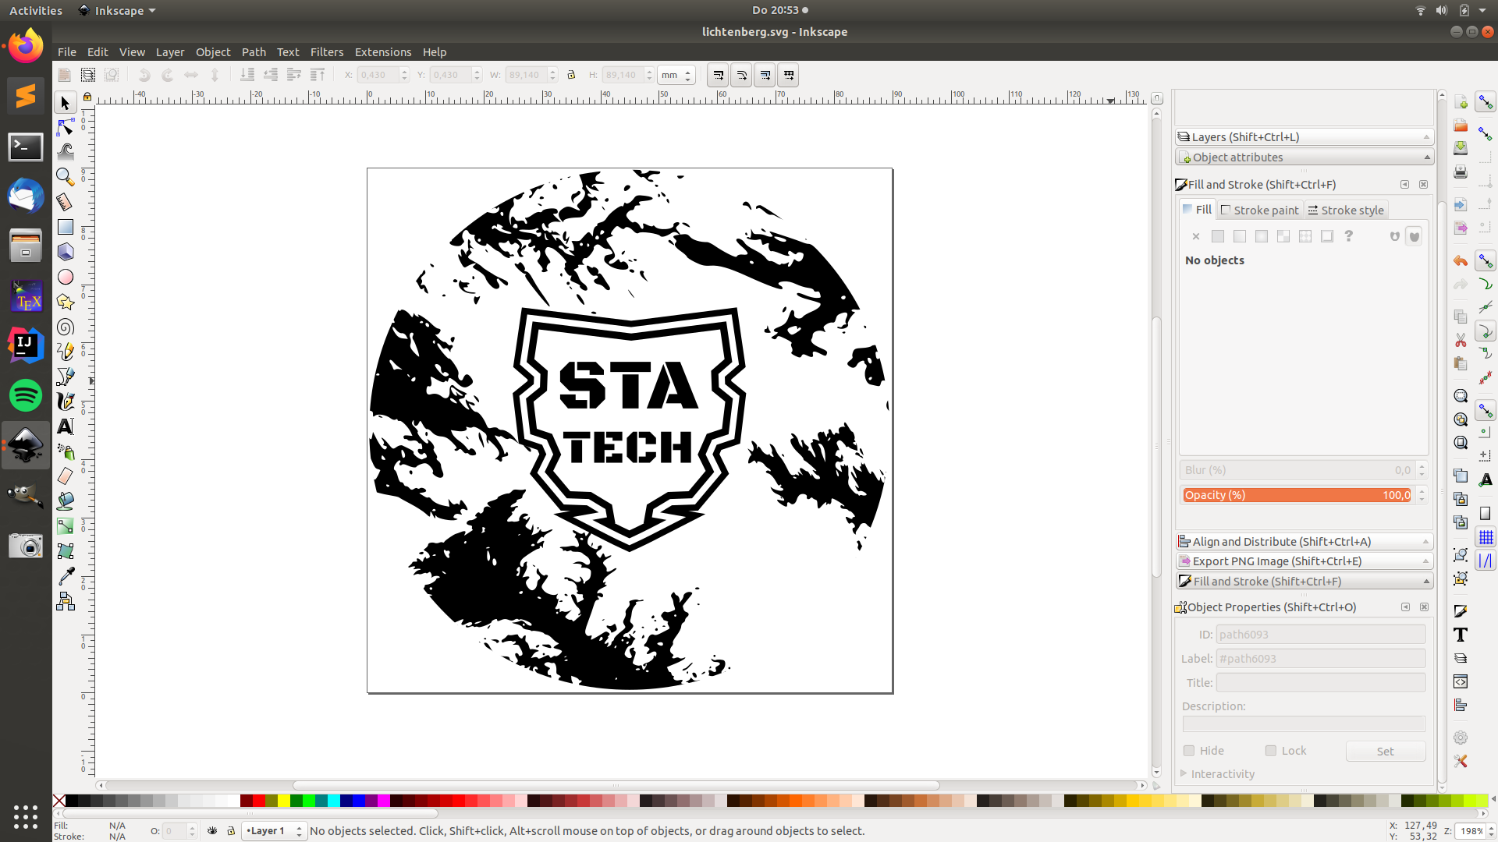Toggle the width/height lock in the toolbar
Viewport: 1498px width, 842px height.
[x=572, y=74]
